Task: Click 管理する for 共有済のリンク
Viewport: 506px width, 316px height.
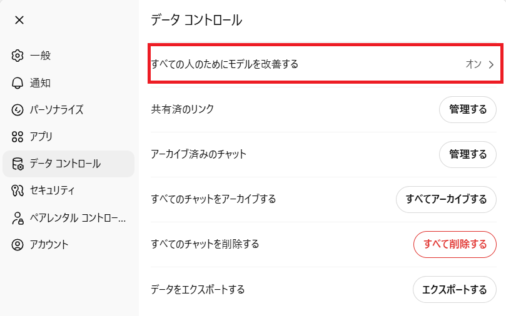Action: [468, 109]
